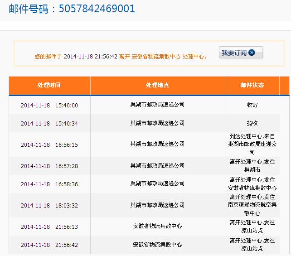Click the 收寄 status cell
The height and width of the screenshot is (256, 291).
tap(252, 105)
